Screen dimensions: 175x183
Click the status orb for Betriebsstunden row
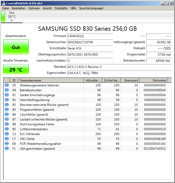[7, 90]
